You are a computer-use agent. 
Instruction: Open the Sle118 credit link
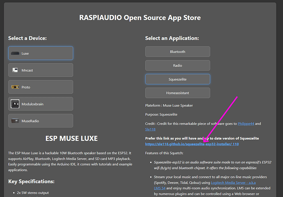pyautogui.click(x=150, y=129)
